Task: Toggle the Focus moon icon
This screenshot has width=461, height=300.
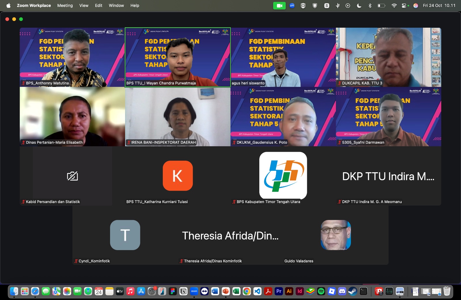Action: click(x=359, y=5)
